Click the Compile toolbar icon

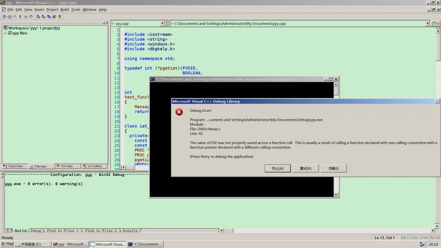[4, 17]
